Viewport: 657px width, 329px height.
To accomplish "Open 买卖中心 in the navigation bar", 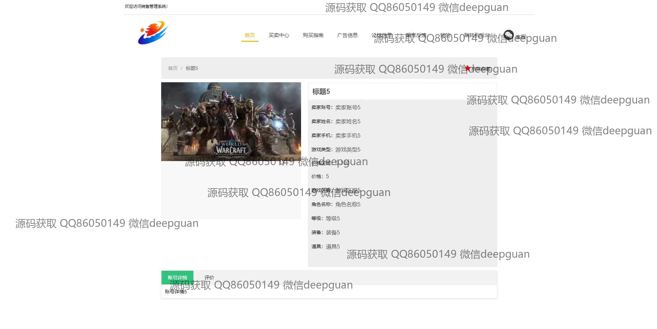I will [279, 35].
